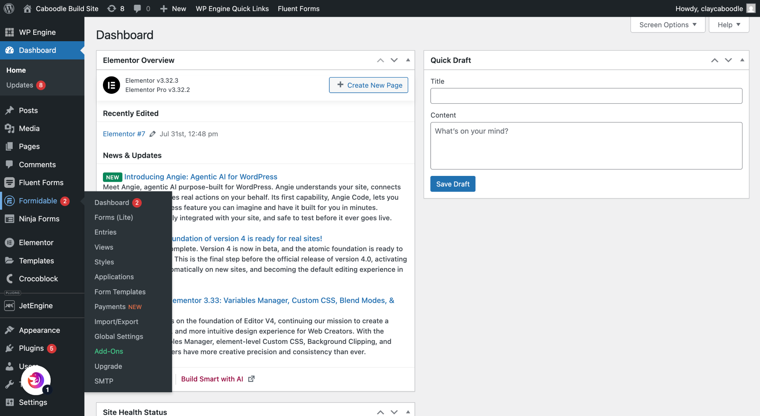Click the Elementor logo in overview widget

click(x=111, y=85)
